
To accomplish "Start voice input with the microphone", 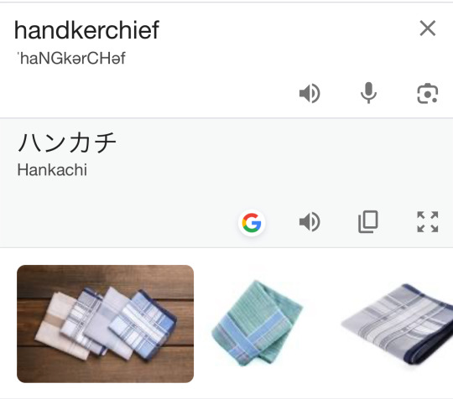I will pyautogui.click(x=368, y=93).
